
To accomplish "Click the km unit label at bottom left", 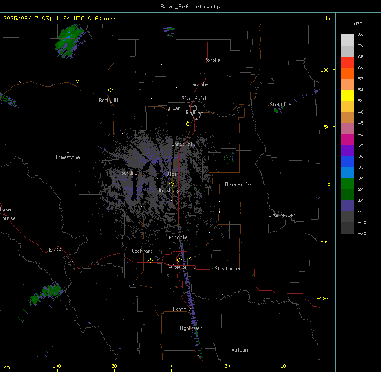I will [x=7, y=367].
